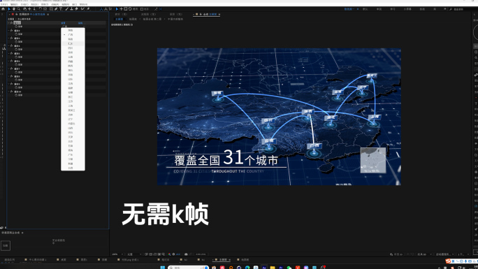
Task: Open the viewer resolution dropdown
Action: pyautogui.click(x=134, y=254)
